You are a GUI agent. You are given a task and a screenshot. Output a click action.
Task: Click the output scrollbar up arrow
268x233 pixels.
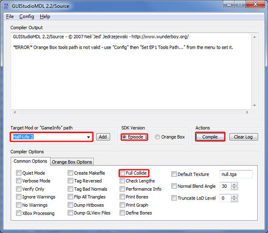(254, 37)
